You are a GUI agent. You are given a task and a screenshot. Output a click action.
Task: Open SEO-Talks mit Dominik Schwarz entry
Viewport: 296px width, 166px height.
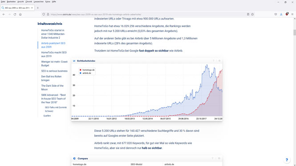coord(56,109)
